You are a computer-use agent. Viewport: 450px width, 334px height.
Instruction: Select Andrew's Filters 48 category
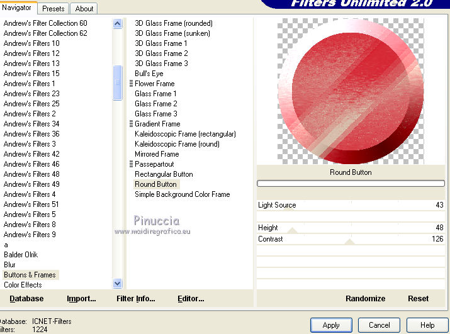(x=31, y=174)
